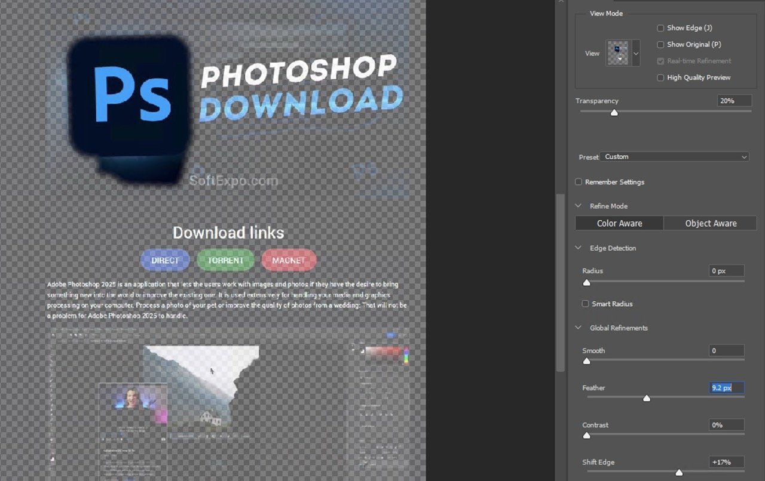Switch to Object Aware refine mode
The height and width of the screenshot is (481, 765).
point(711,223)
